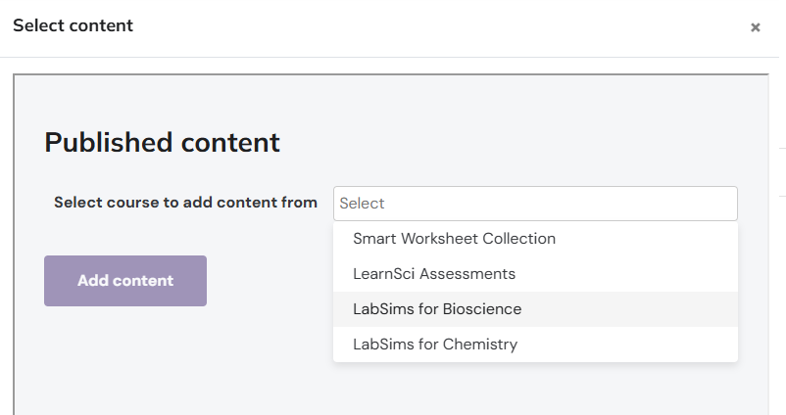Click the word 'Chemistry' in the dropdown list

pyautogui.click(x=480, y=345)
